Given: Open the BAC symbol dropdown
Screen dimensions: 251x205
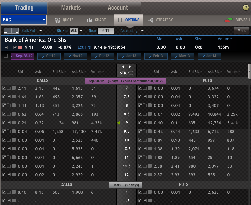Looking at the screenshot, I should [44, 20].
